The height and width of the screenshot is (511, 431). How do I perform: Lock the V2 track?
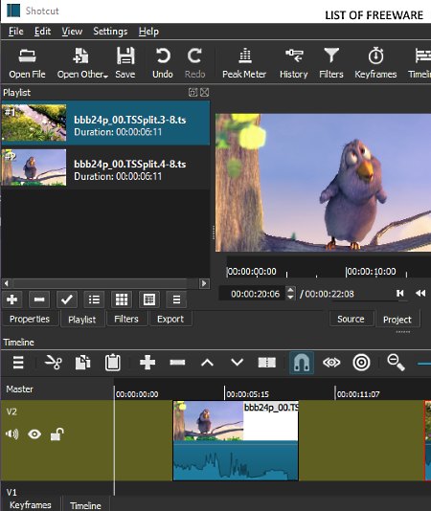57,434
